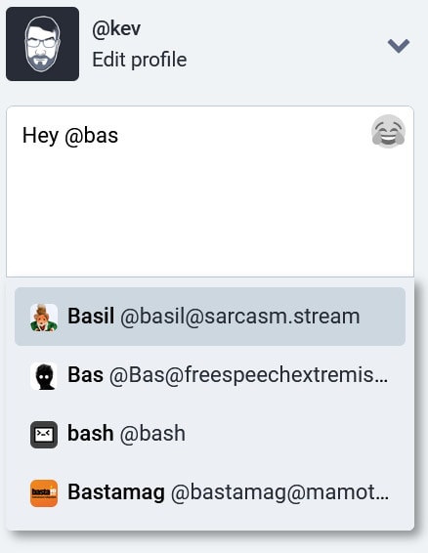The width and height of the screenshot is (428, 553).
Task: Click the handle '@bash' text
Action: [x=152, y=434]
